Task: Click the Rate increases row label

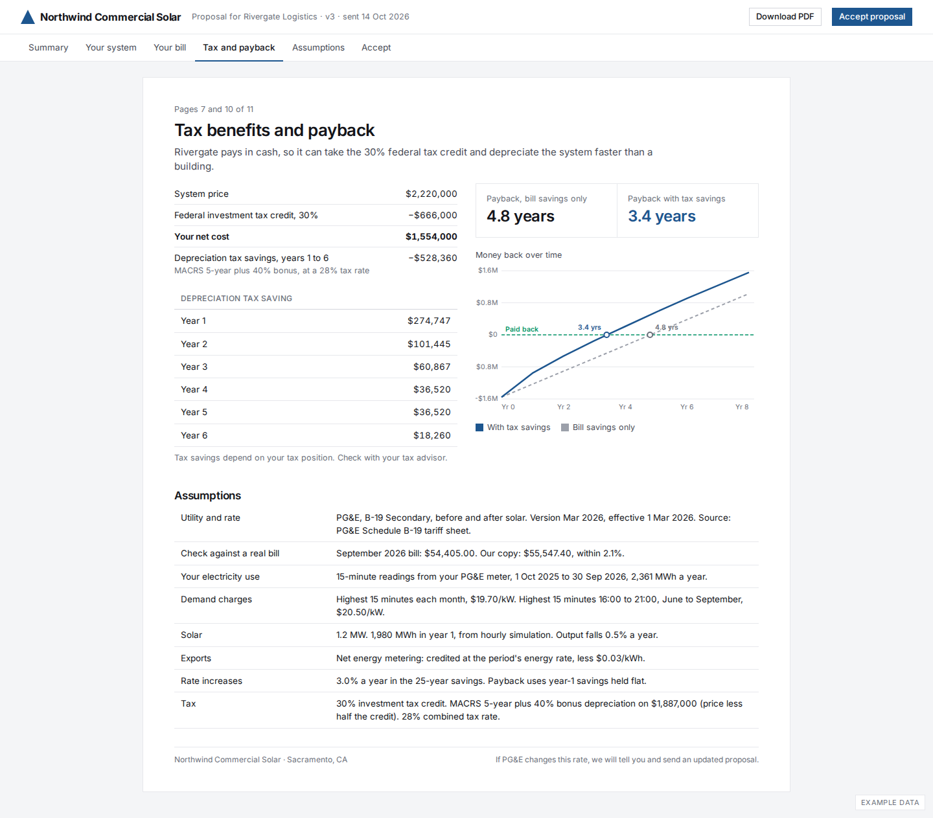Action: (211, 681)
